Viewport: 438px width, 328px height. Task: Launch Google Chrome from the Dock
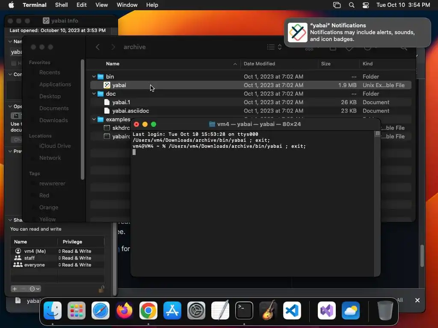(148, 310)
